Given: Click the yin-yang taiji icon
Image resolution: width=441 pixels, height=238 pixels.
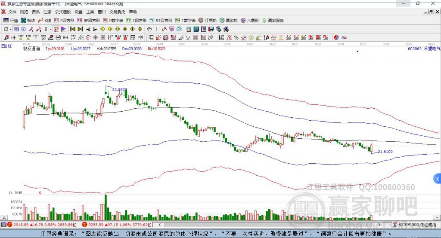Looking at the screenshot, I should (336, 37).
